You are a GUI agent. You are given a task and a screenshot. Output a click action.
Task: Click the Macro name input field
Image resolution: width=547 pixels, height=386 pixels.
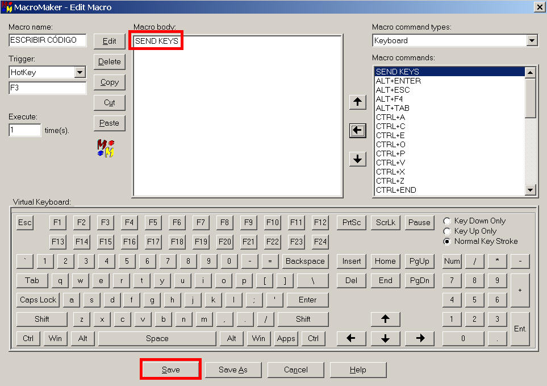point(47,40)
